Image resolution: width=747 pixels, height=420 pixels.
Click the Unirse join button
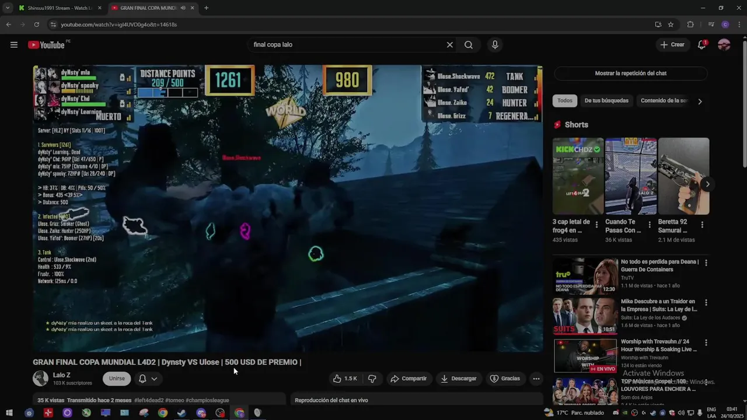(x=117, y=379)
